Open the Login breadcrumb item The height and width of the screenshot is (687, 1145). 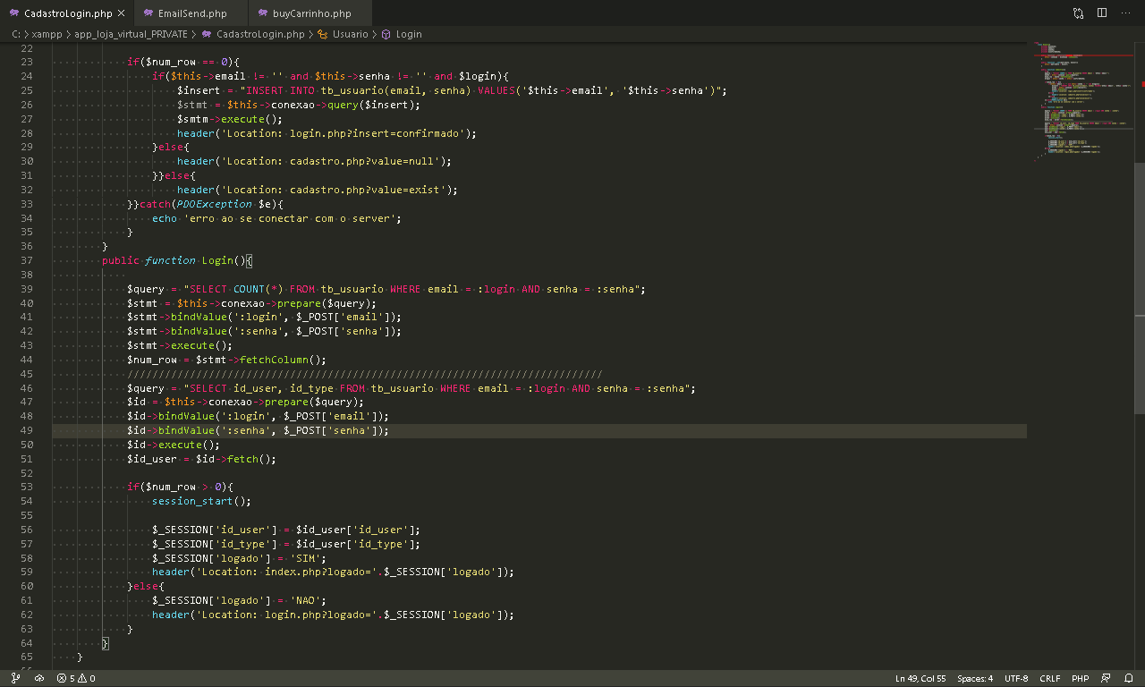pos(409,34)
